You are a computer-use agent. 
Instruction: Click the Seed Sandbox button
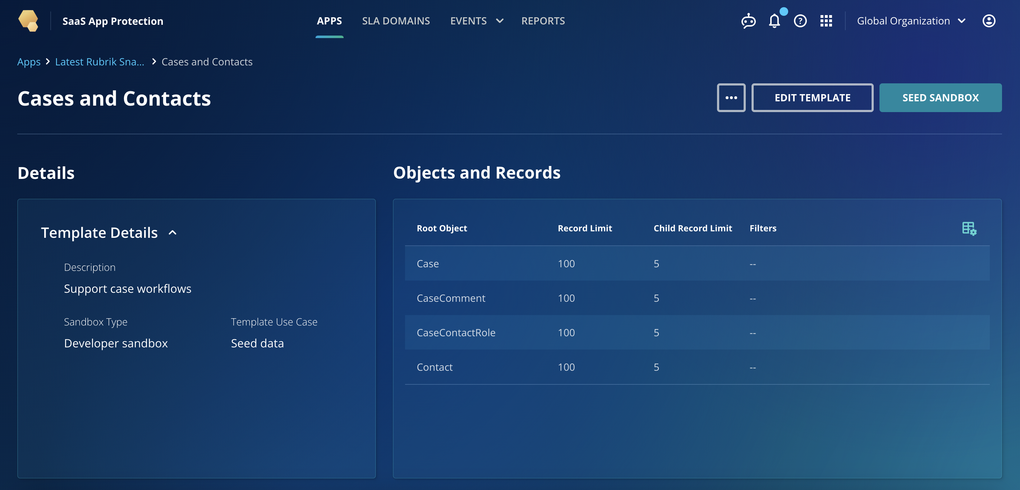tap(941, 98)
